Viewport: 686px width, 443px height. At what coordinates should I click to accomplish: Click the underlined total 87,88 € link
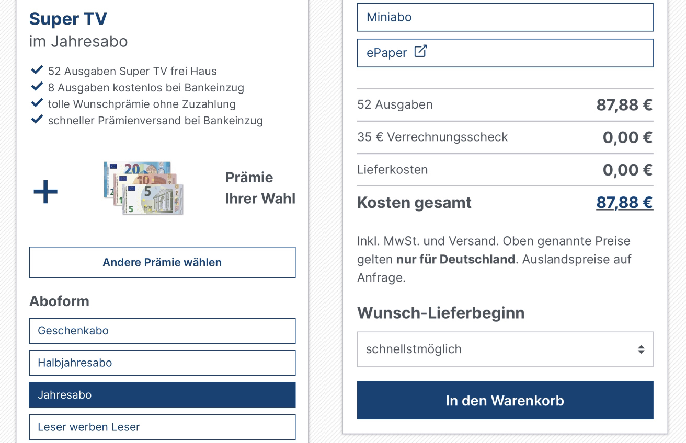(x=624, y=202)
